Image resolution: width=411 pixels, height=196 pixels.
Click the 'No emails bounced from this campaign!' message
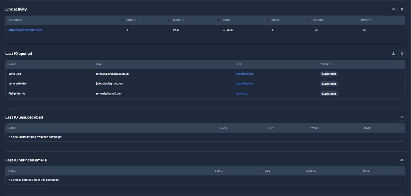34,180
